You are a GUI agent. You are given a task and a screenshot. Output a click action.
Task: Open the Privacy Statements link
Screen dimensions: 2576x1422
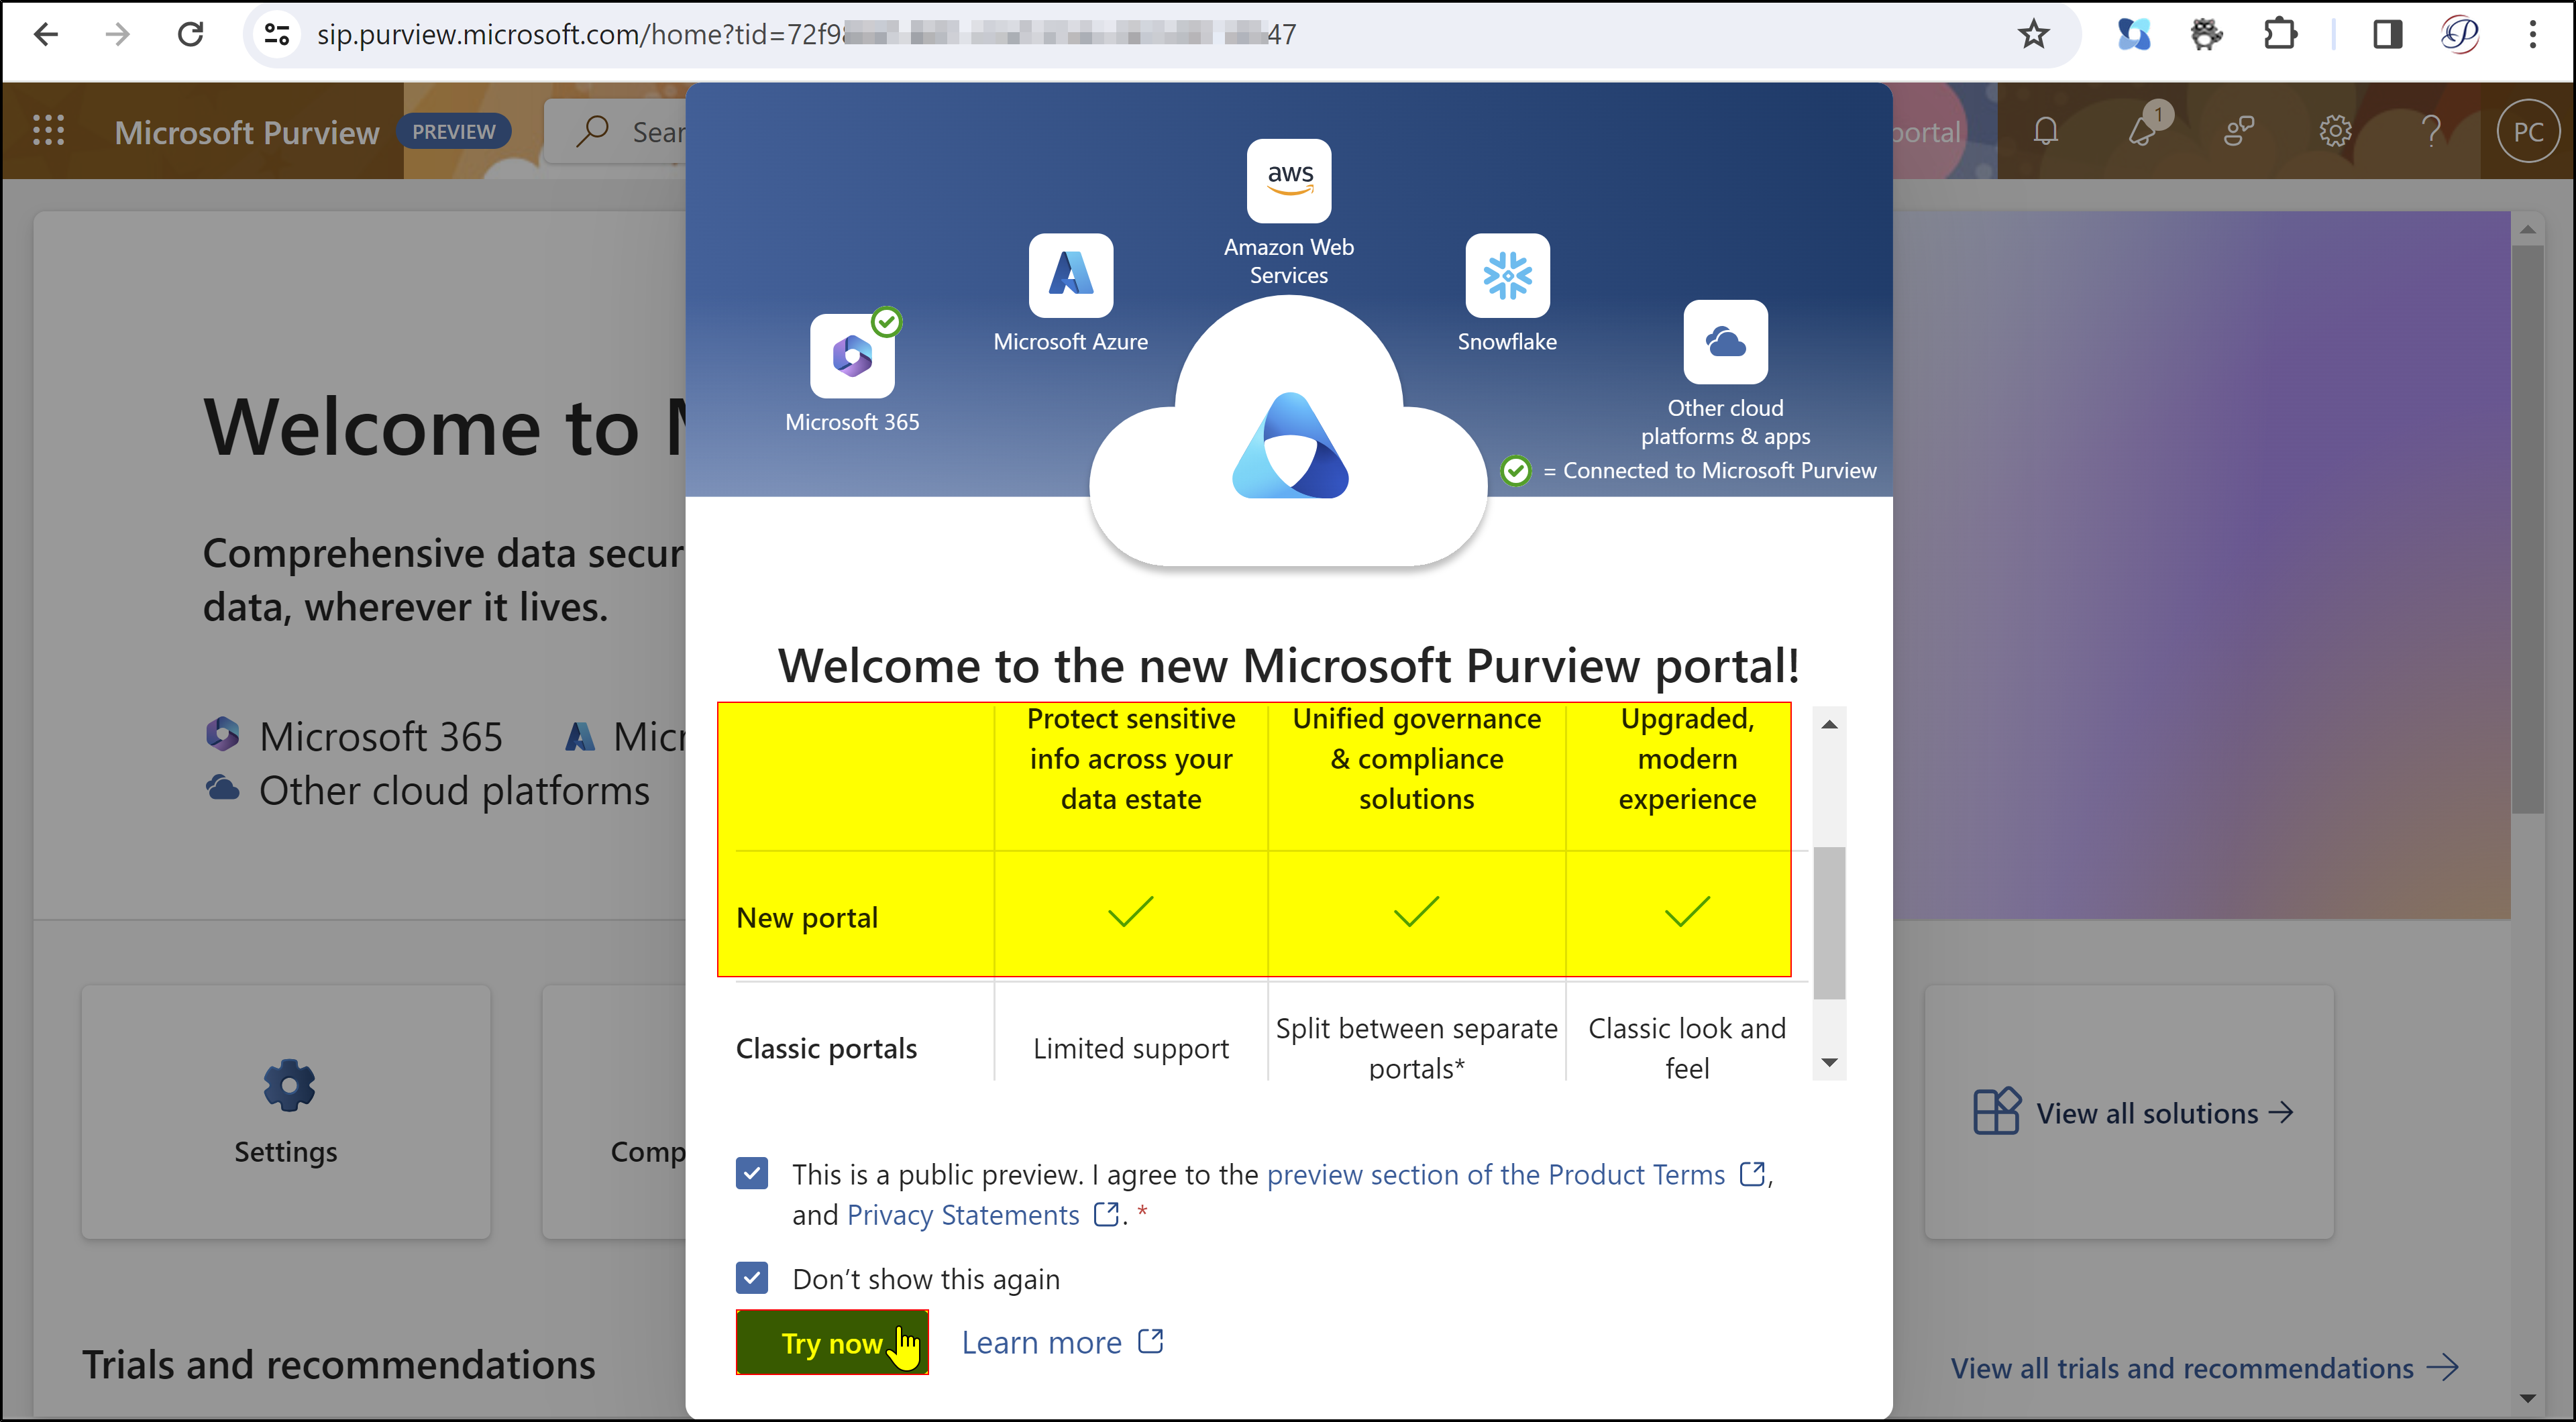click(x=982, y=1214)
